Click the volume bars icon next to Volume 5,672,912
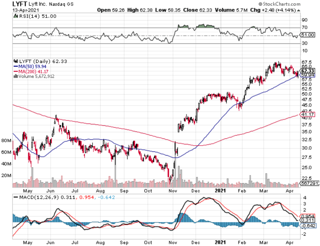Image resolution: width=320 pixels, height=246 pixels. 15,76
